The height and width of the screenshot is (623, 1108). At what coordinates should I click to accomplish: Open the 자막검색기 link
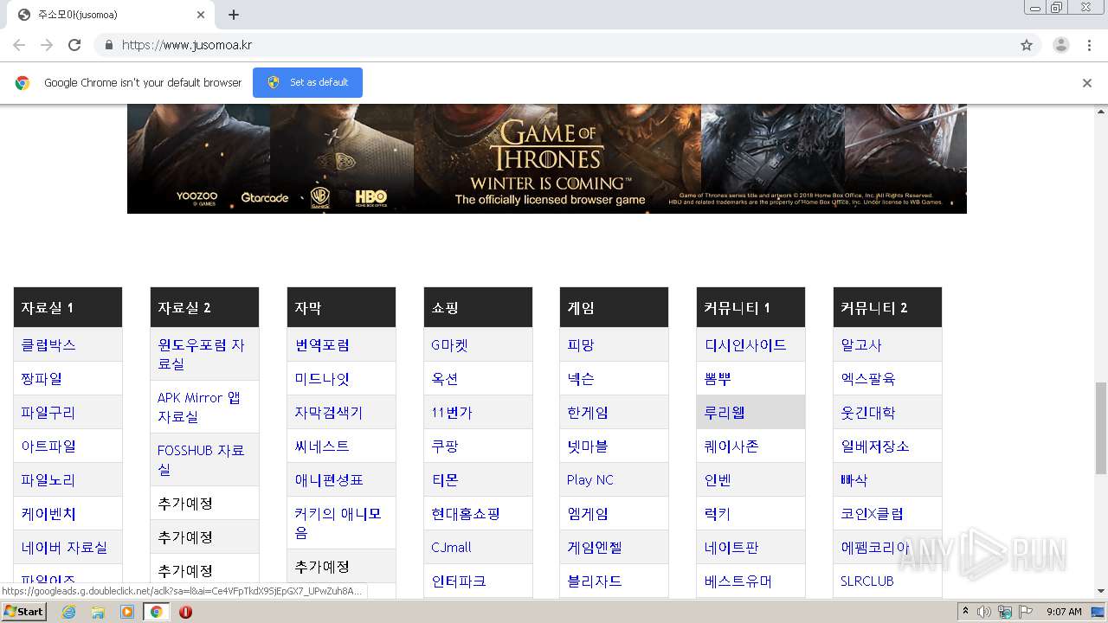click(x=329, y=412)
